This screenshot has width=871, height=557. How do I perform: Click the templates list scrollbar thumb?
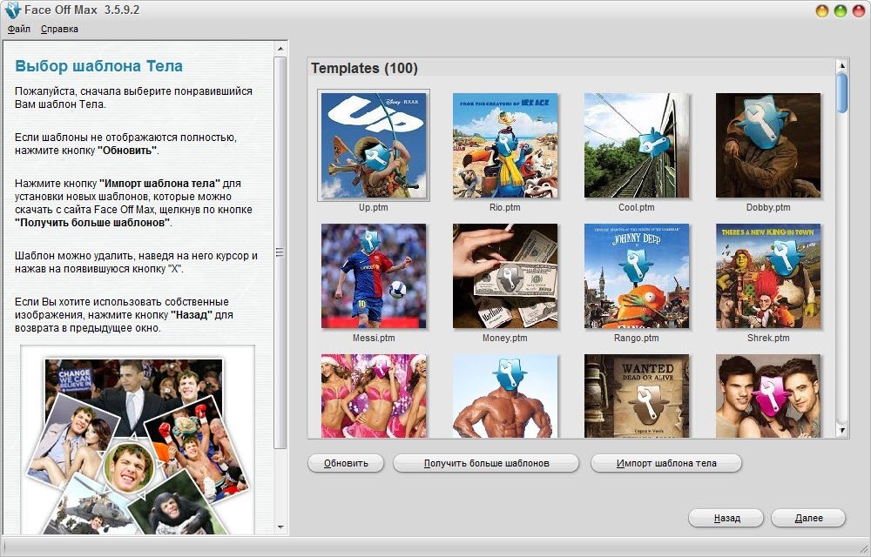click(x=842, y=92)
